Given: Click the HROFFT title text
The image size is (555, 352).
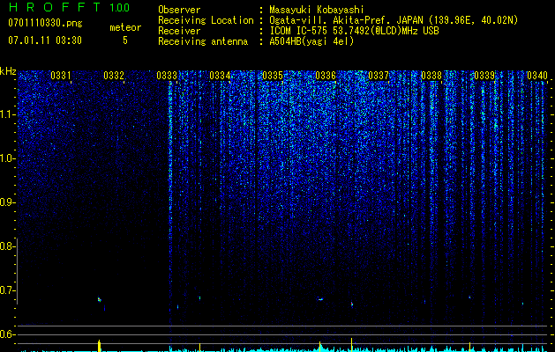Looking at the screenshot, I should click(x=55, y=7).
